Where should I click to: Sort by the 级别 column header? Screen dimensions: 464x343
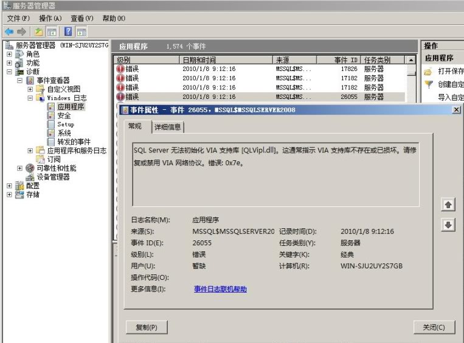point(147,60)
